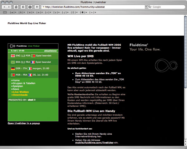Click the Fluidtime infinity logo in ticker header
The image size is (187, 149).
pos(12,46)
